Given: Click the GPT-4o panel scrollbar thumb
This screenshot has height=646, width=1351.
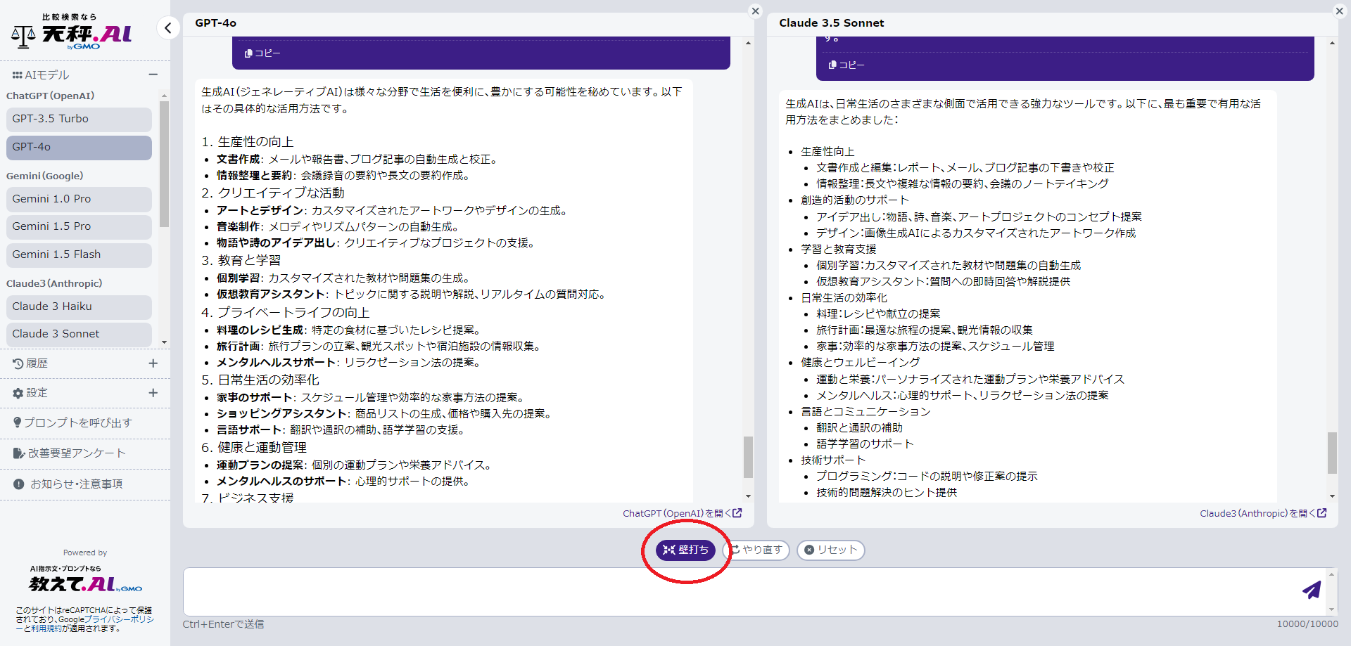Looking at the screenshot, I should click(748, 457).
